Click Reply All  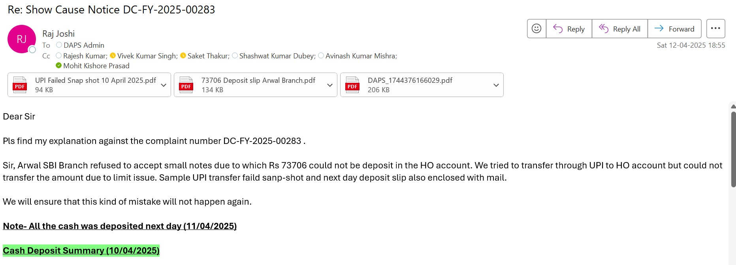coord(619,29)
